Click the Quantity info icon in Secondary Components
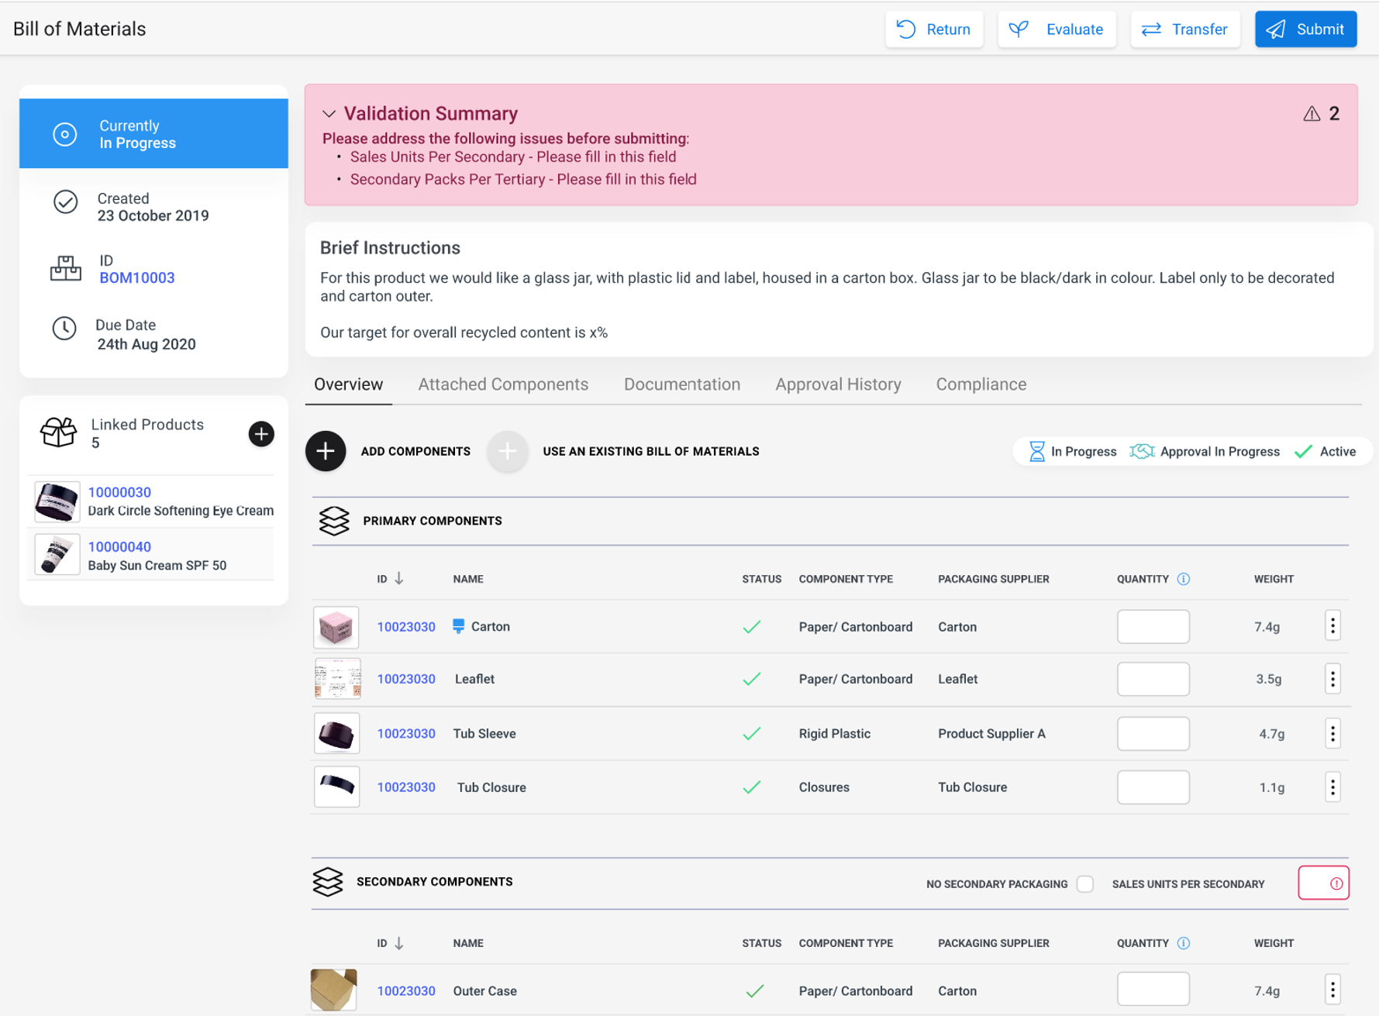The width and height of the screenshot is (1379, 1016). pyautogui.click(x=1183, y=943)
